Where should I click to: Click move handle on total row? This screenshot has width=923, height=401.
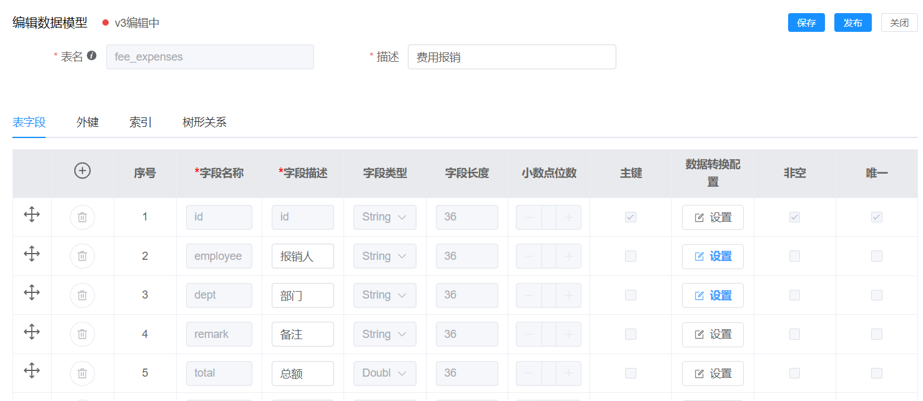tap(32, 371)
